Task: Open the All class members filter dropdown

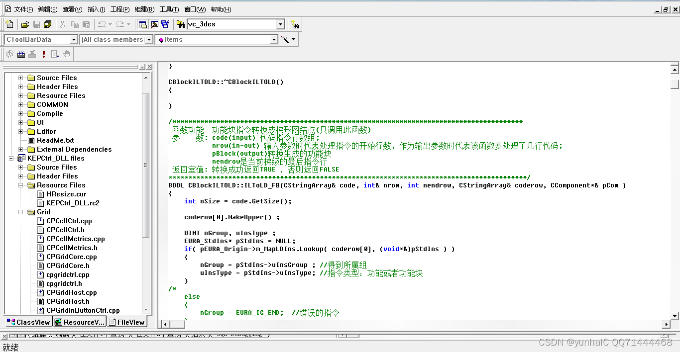Action: (148, 39)
